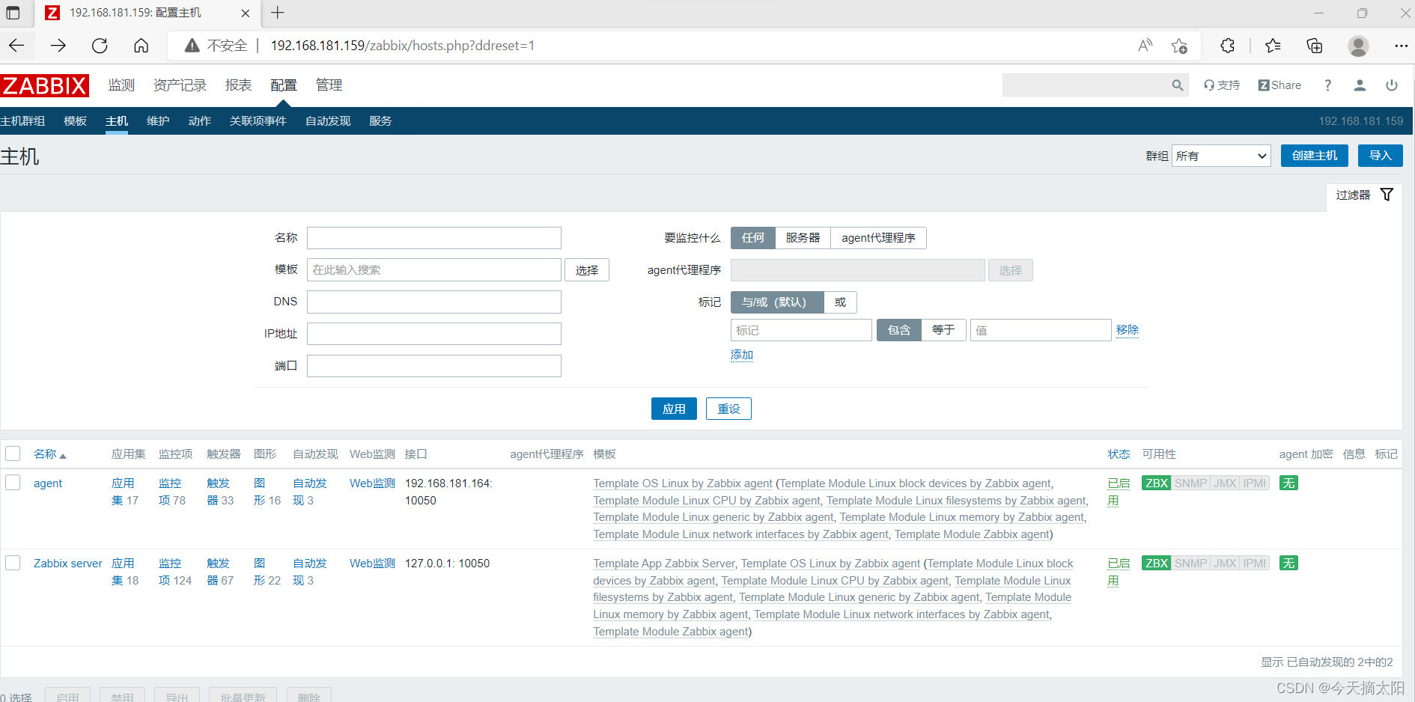
Task: Select 等于 tag operator
Action: click(943, 330)
